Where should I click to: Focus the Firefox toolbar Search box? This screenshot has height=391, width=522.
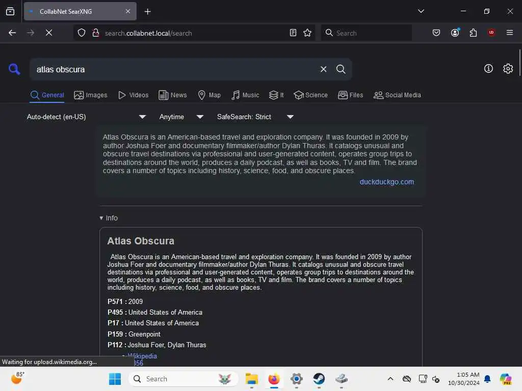pyautogui.click(x=366, y=33)
